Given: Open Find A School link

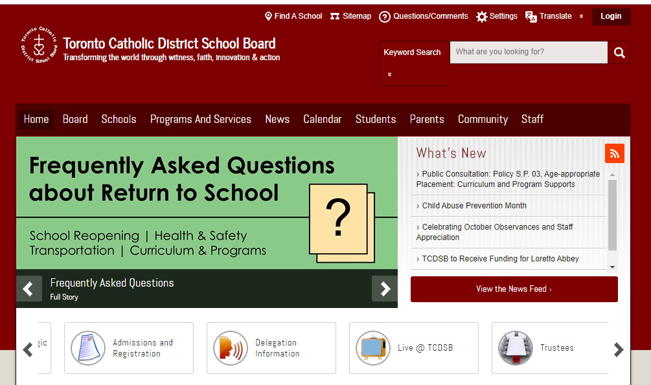Looking at the screenshot, I should click(x=298, y=16).
